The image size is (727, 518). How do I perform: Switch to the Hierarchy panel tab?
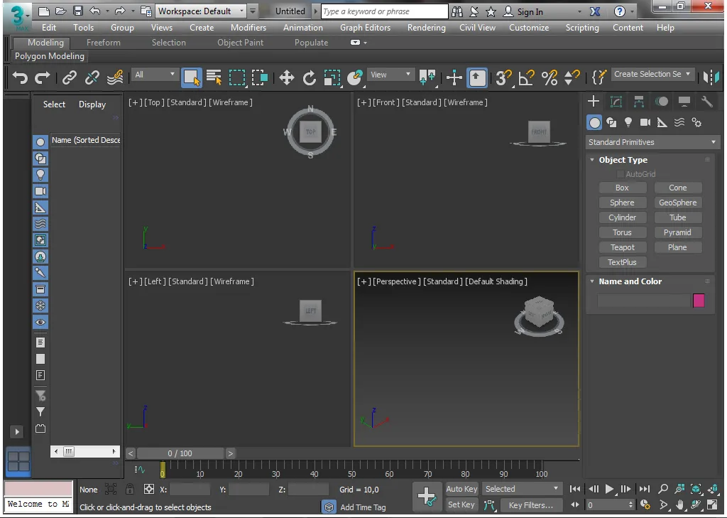tap(638, 102)
